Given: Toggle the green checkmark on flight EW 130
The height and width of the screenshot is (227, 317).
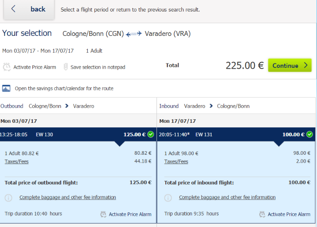Looking at the screenshot, I should coord(151,134).
